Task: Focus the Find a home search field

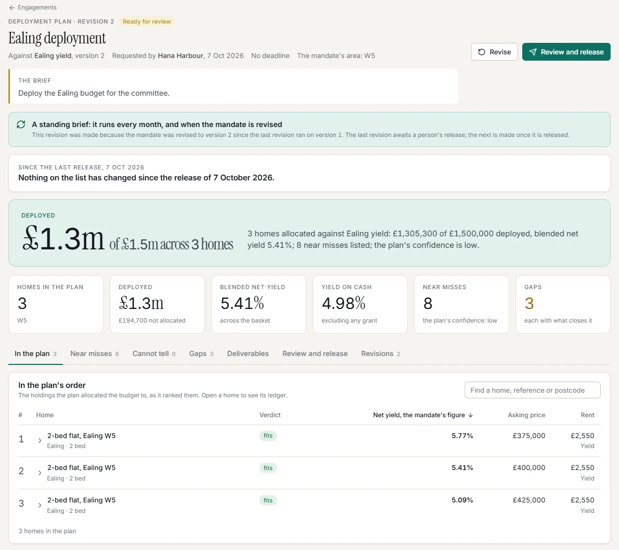Action: tap(533, 390)
